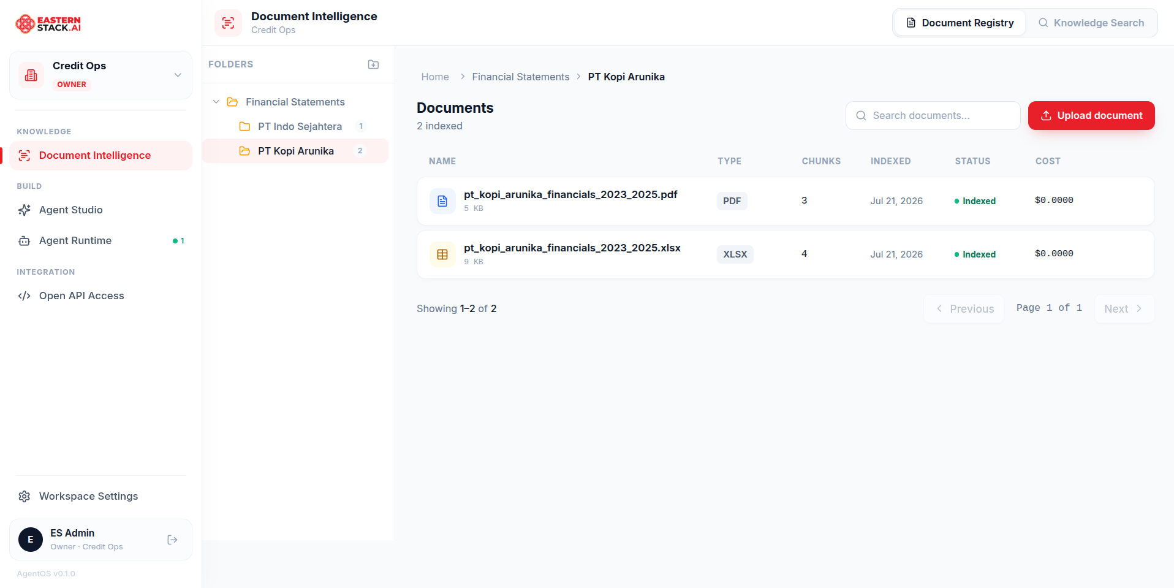Image resolution: width=1174 pixels, height=588 pixels.
Task: Click the Credit Ops building icon
Action: click(x=31, y=75)
